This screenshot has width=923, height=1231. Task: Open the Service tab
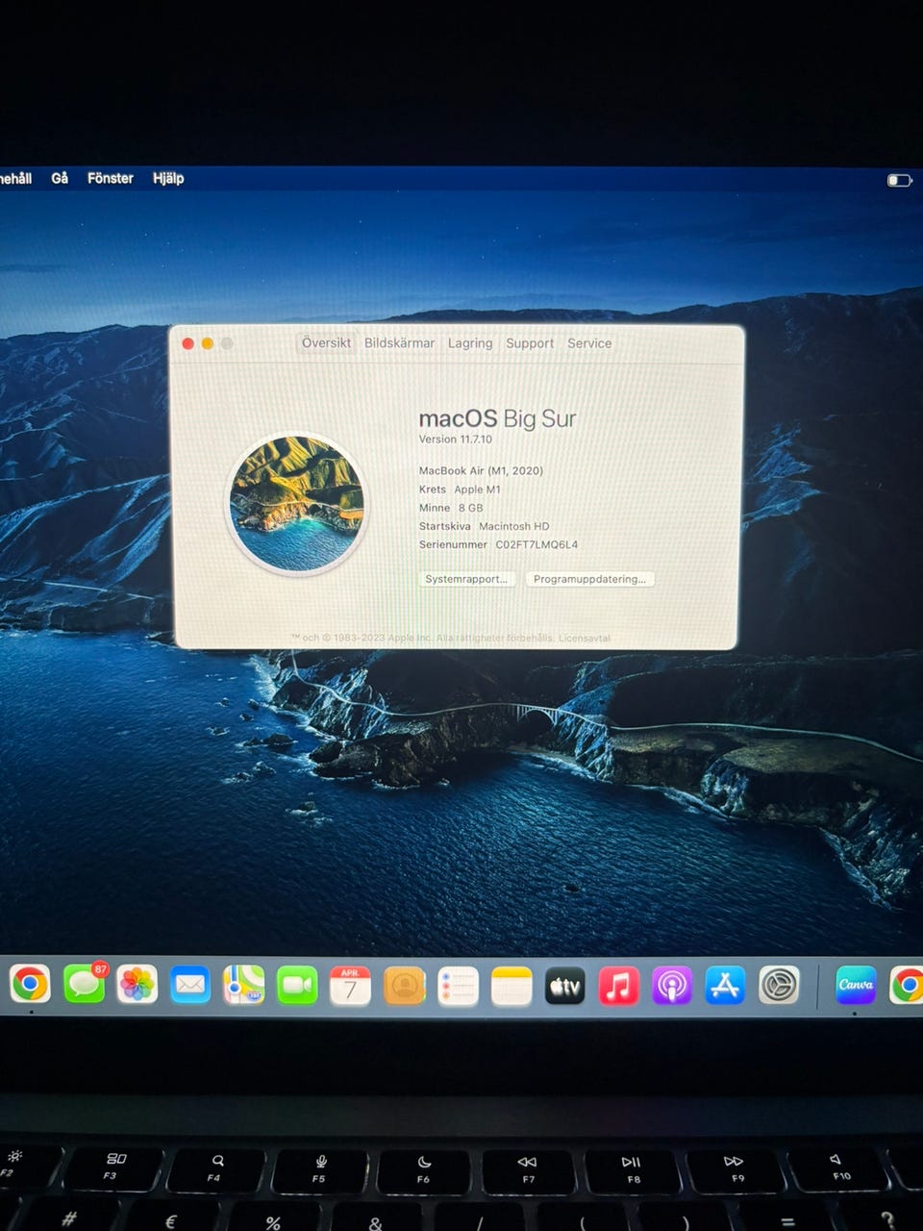coord(589,343)
